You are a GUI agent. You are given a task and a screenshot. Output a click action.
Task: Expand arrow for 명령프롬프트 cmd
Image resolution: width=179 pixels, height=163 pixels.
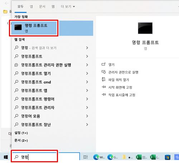[x=87, y=82]
